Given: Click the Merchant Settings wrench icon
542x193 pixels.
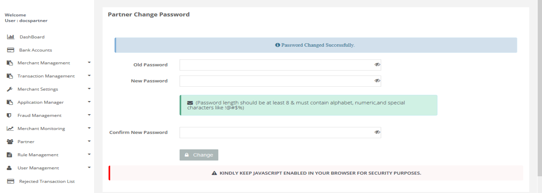Looking at the screenshot, I should [x=10, y=89].
